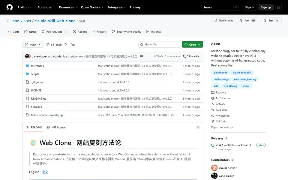Click the reverse-engineering topic tag
Image resolution: width=288 pixels, height=180 pixels.
point(245,79)
